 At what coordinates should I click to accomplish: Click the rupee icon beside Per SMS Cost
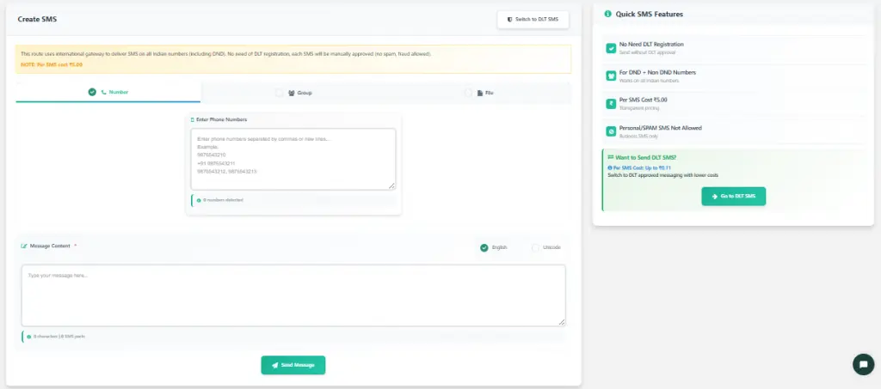[x=611, y=104]
